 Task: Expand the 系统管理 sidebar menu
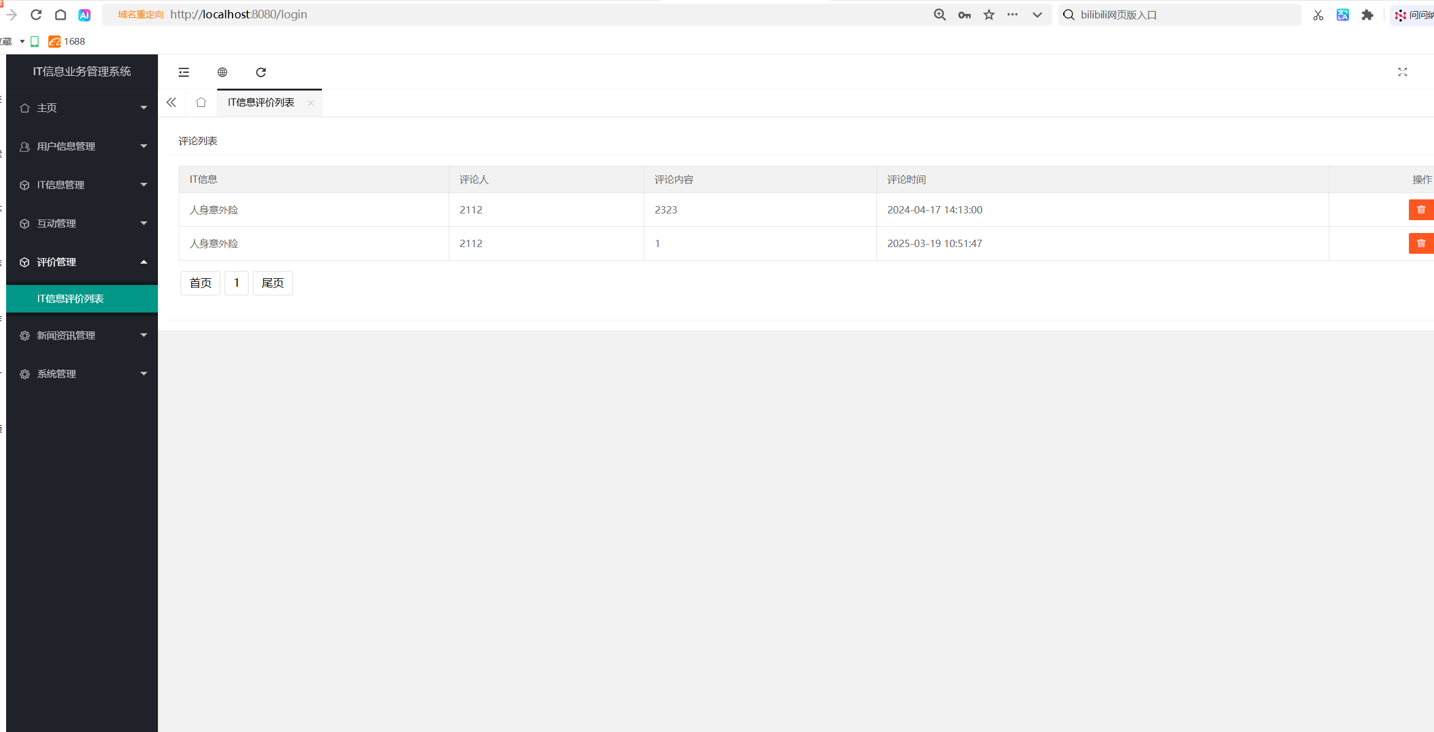(82, 374)
